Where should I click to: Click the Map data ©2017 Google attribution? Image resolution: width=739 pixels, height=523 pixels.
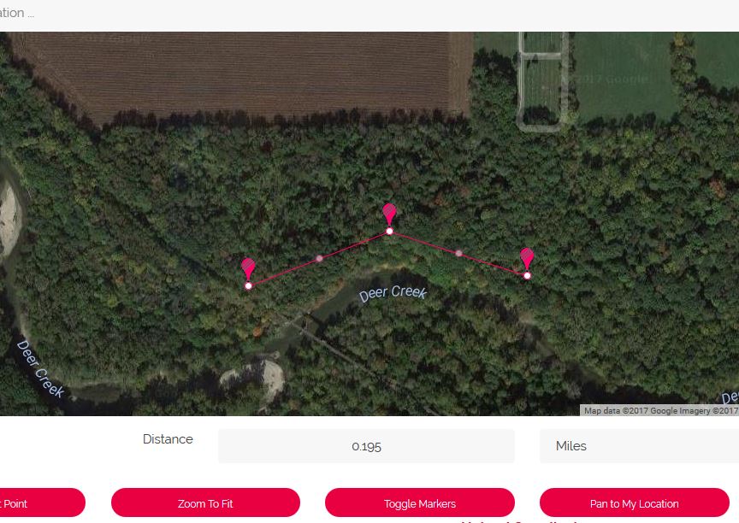(659, 410)
